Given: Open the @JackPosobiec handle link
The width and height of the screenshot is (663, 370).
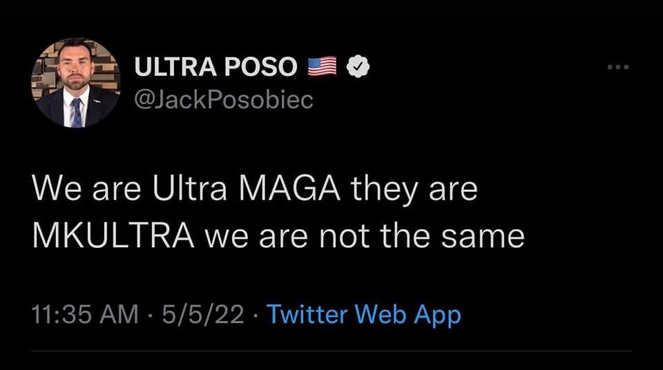Looking at the screenshot, I should [223, 100].
